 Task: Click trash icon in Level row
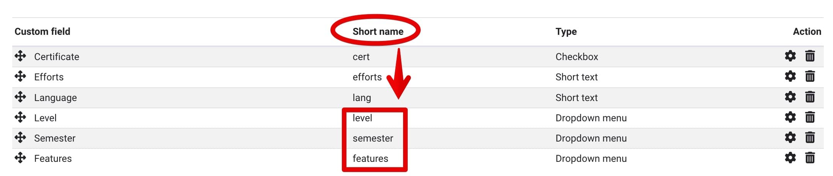point(810,117)
